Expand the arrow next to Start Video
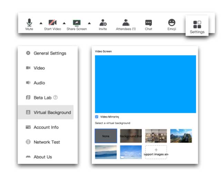The width and height of the screenshot is (221, 178). click(64, 23)
